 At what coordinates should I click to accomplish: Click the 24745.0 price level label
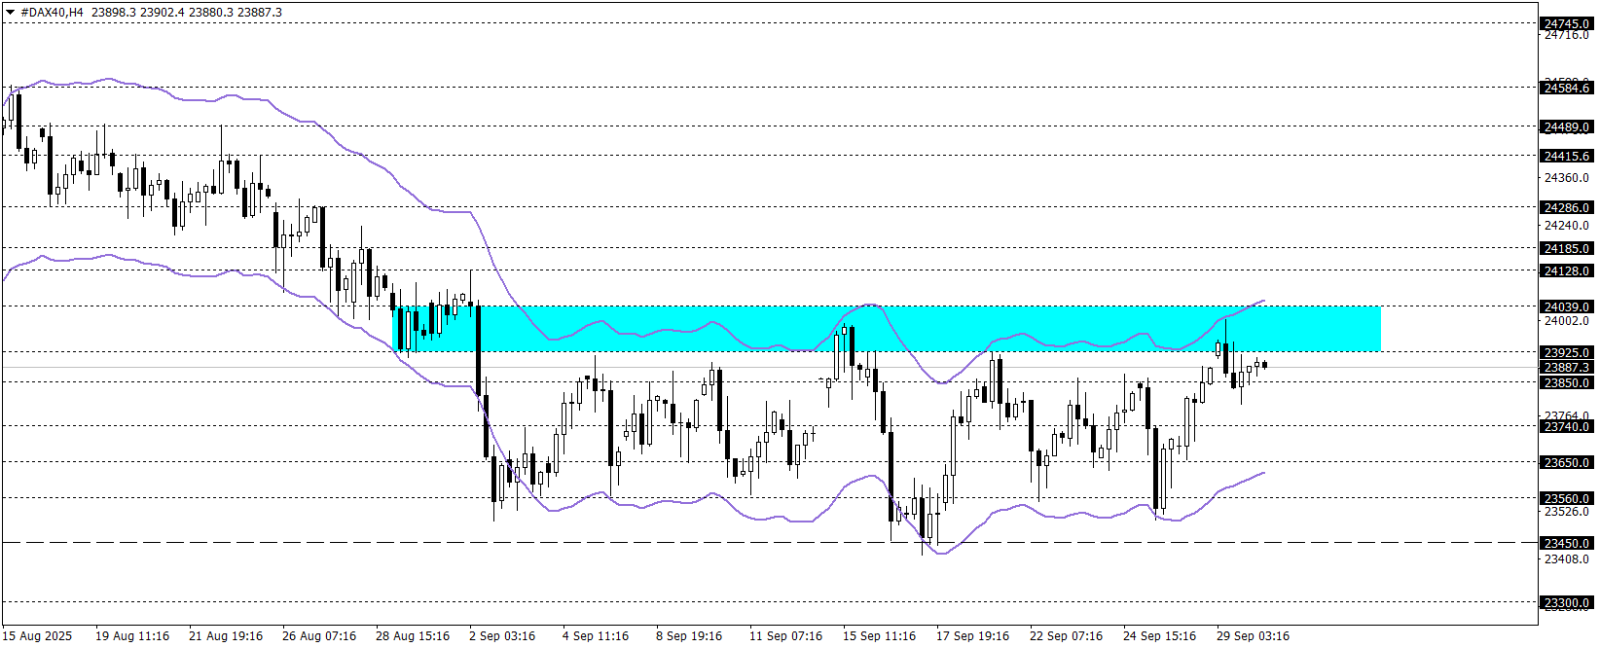tap(1567, 23)
